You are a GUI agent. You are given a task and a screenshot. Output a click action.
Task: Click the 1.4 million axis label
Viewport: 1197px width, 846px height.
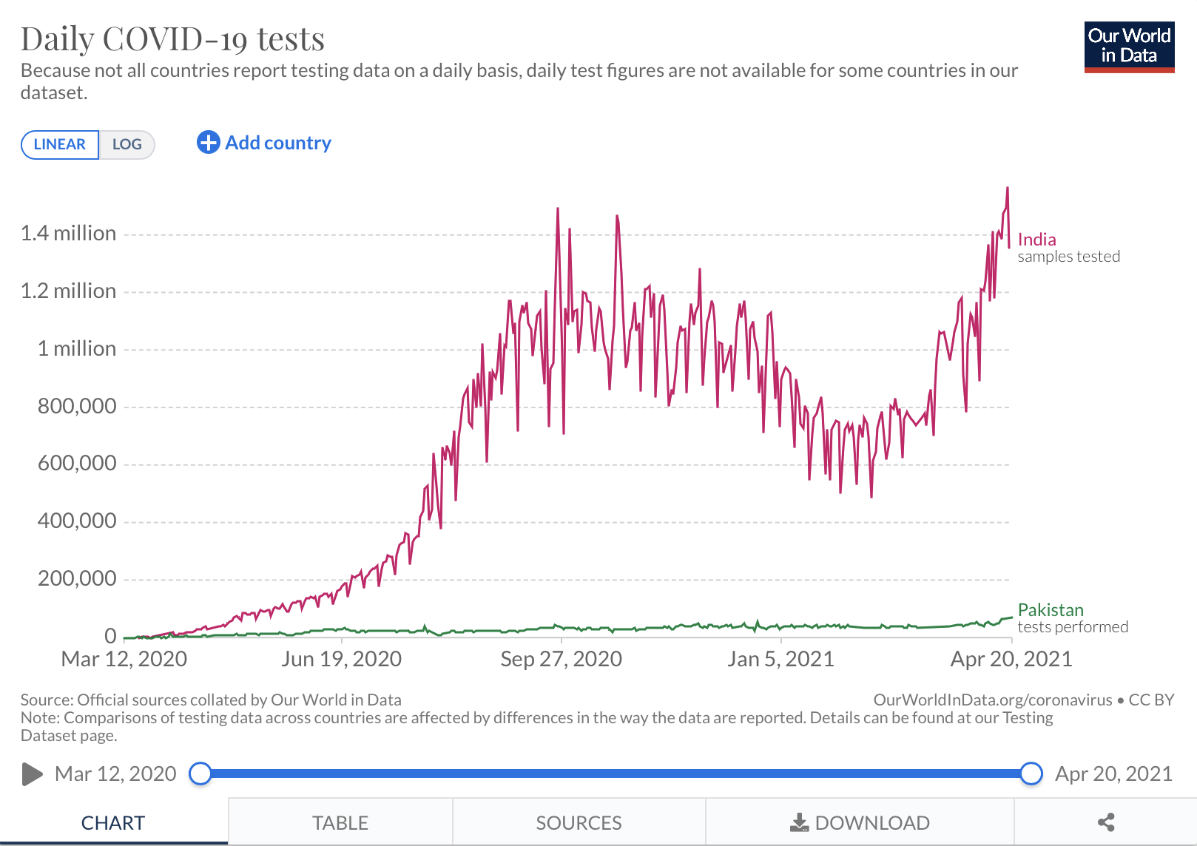(68, 234)
